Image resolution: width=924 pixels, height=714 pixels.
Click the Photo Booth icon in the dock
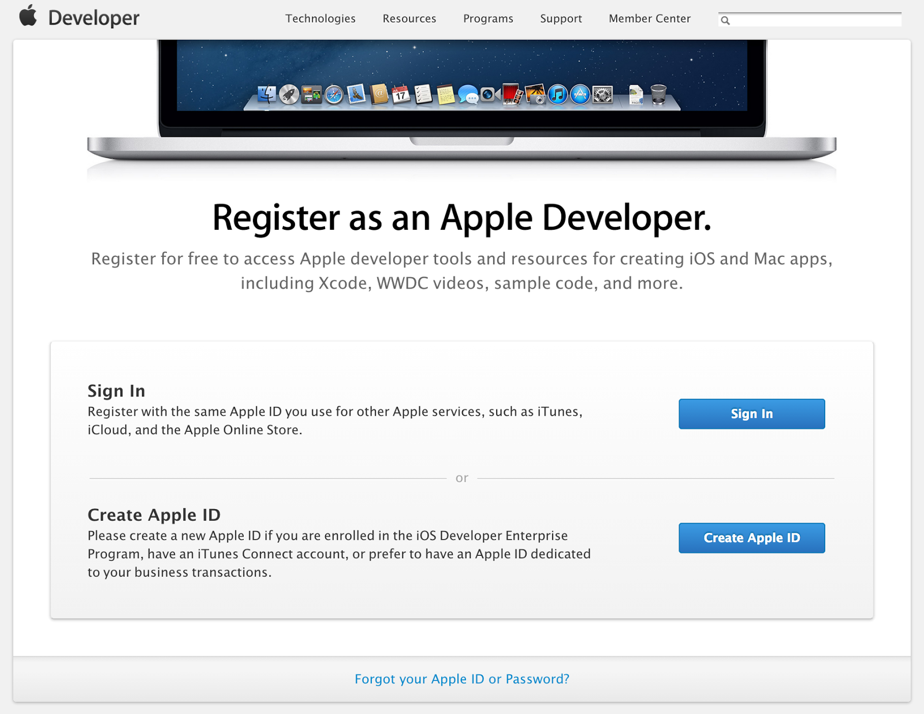click(513, 94)
